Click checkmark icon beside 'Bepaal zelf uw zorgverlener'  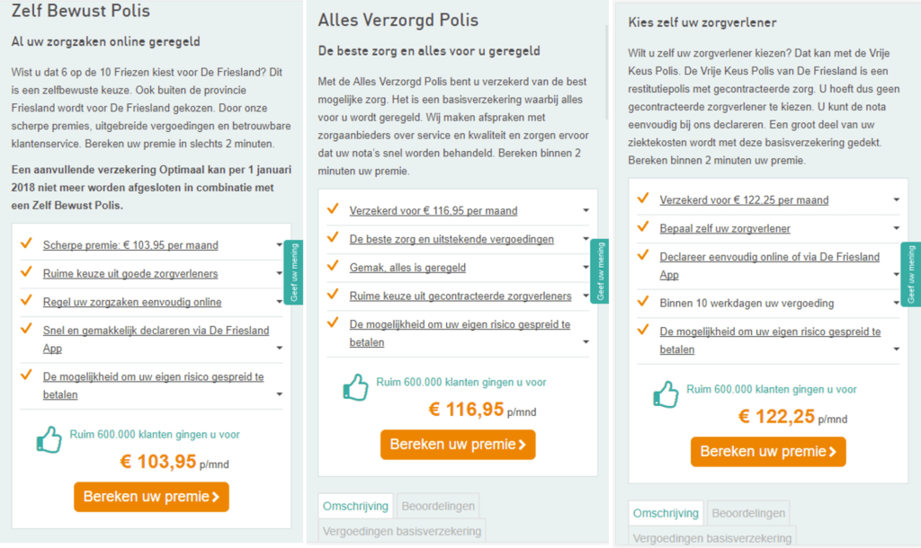click(643, 227)
